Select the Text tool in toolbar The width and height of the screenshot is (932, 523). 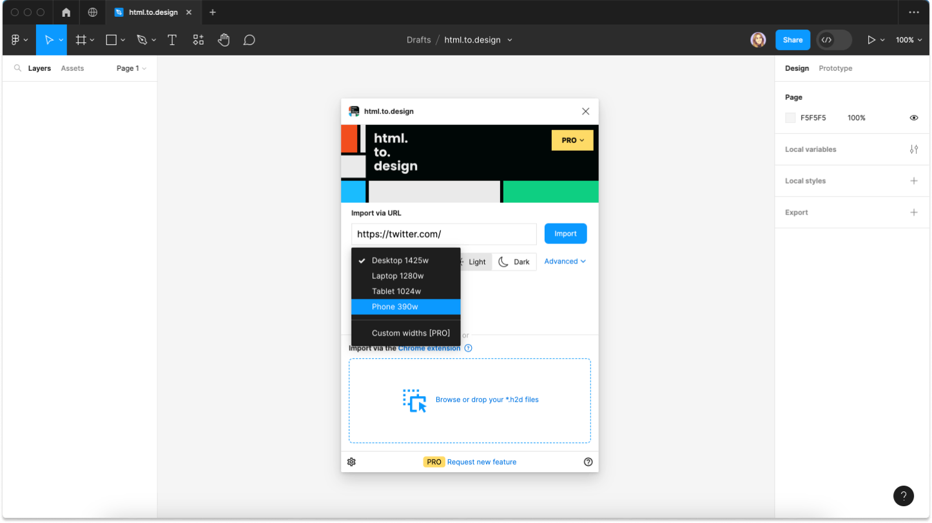(172, 40)
